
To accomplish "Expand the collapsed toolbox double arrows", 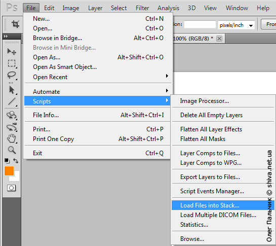I will 6,36.
